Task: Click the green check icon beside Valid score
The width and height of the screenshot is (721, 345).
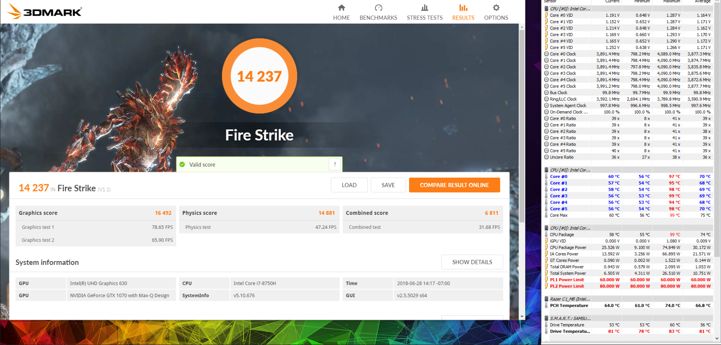Action: point(182,164)
